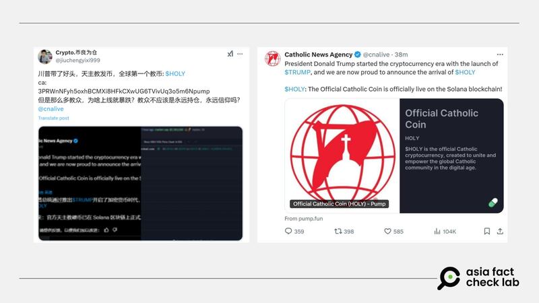The width and height of the screenshot is (539, 303).
Task: Click the @cnalive mention in left tweet
Action: 51,109
